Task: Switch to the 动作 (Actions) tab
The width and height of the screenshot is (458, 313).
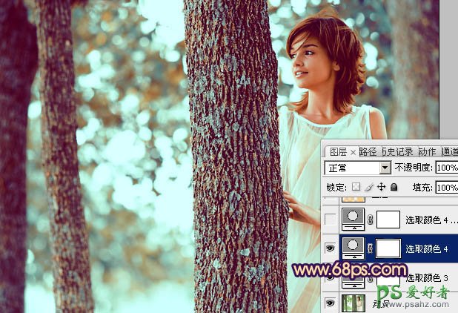Action: [427, 151]
